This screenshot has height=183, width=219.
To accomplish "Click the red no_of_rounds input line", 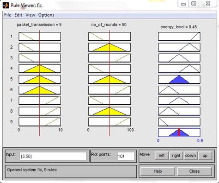I will (x=109, y=83).
